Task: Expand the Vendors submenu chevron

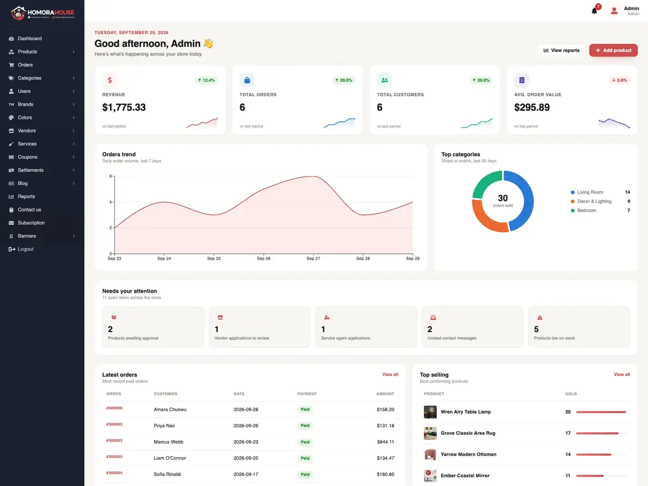Action: pos(73,131)
